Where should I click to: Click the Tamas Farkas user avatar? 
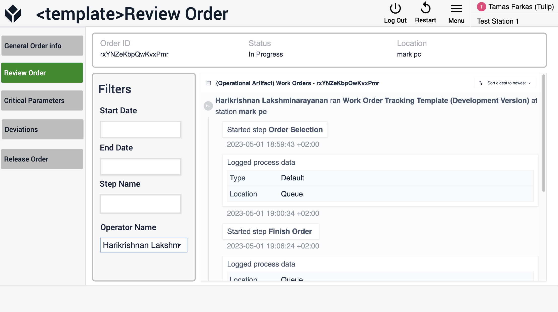pyautogui.click(x=481, y=7)
